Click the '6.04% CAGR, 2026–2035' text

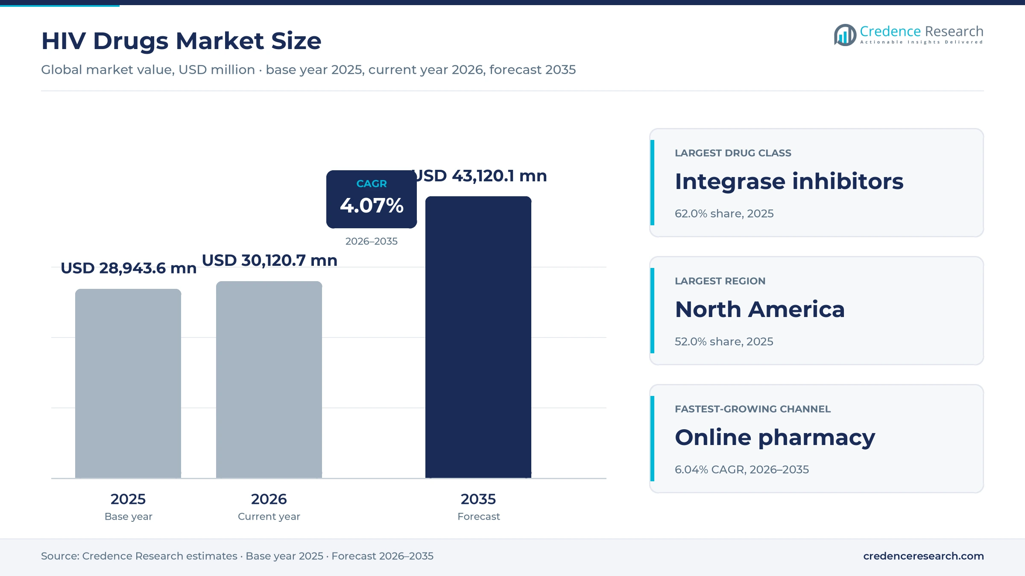742,469
